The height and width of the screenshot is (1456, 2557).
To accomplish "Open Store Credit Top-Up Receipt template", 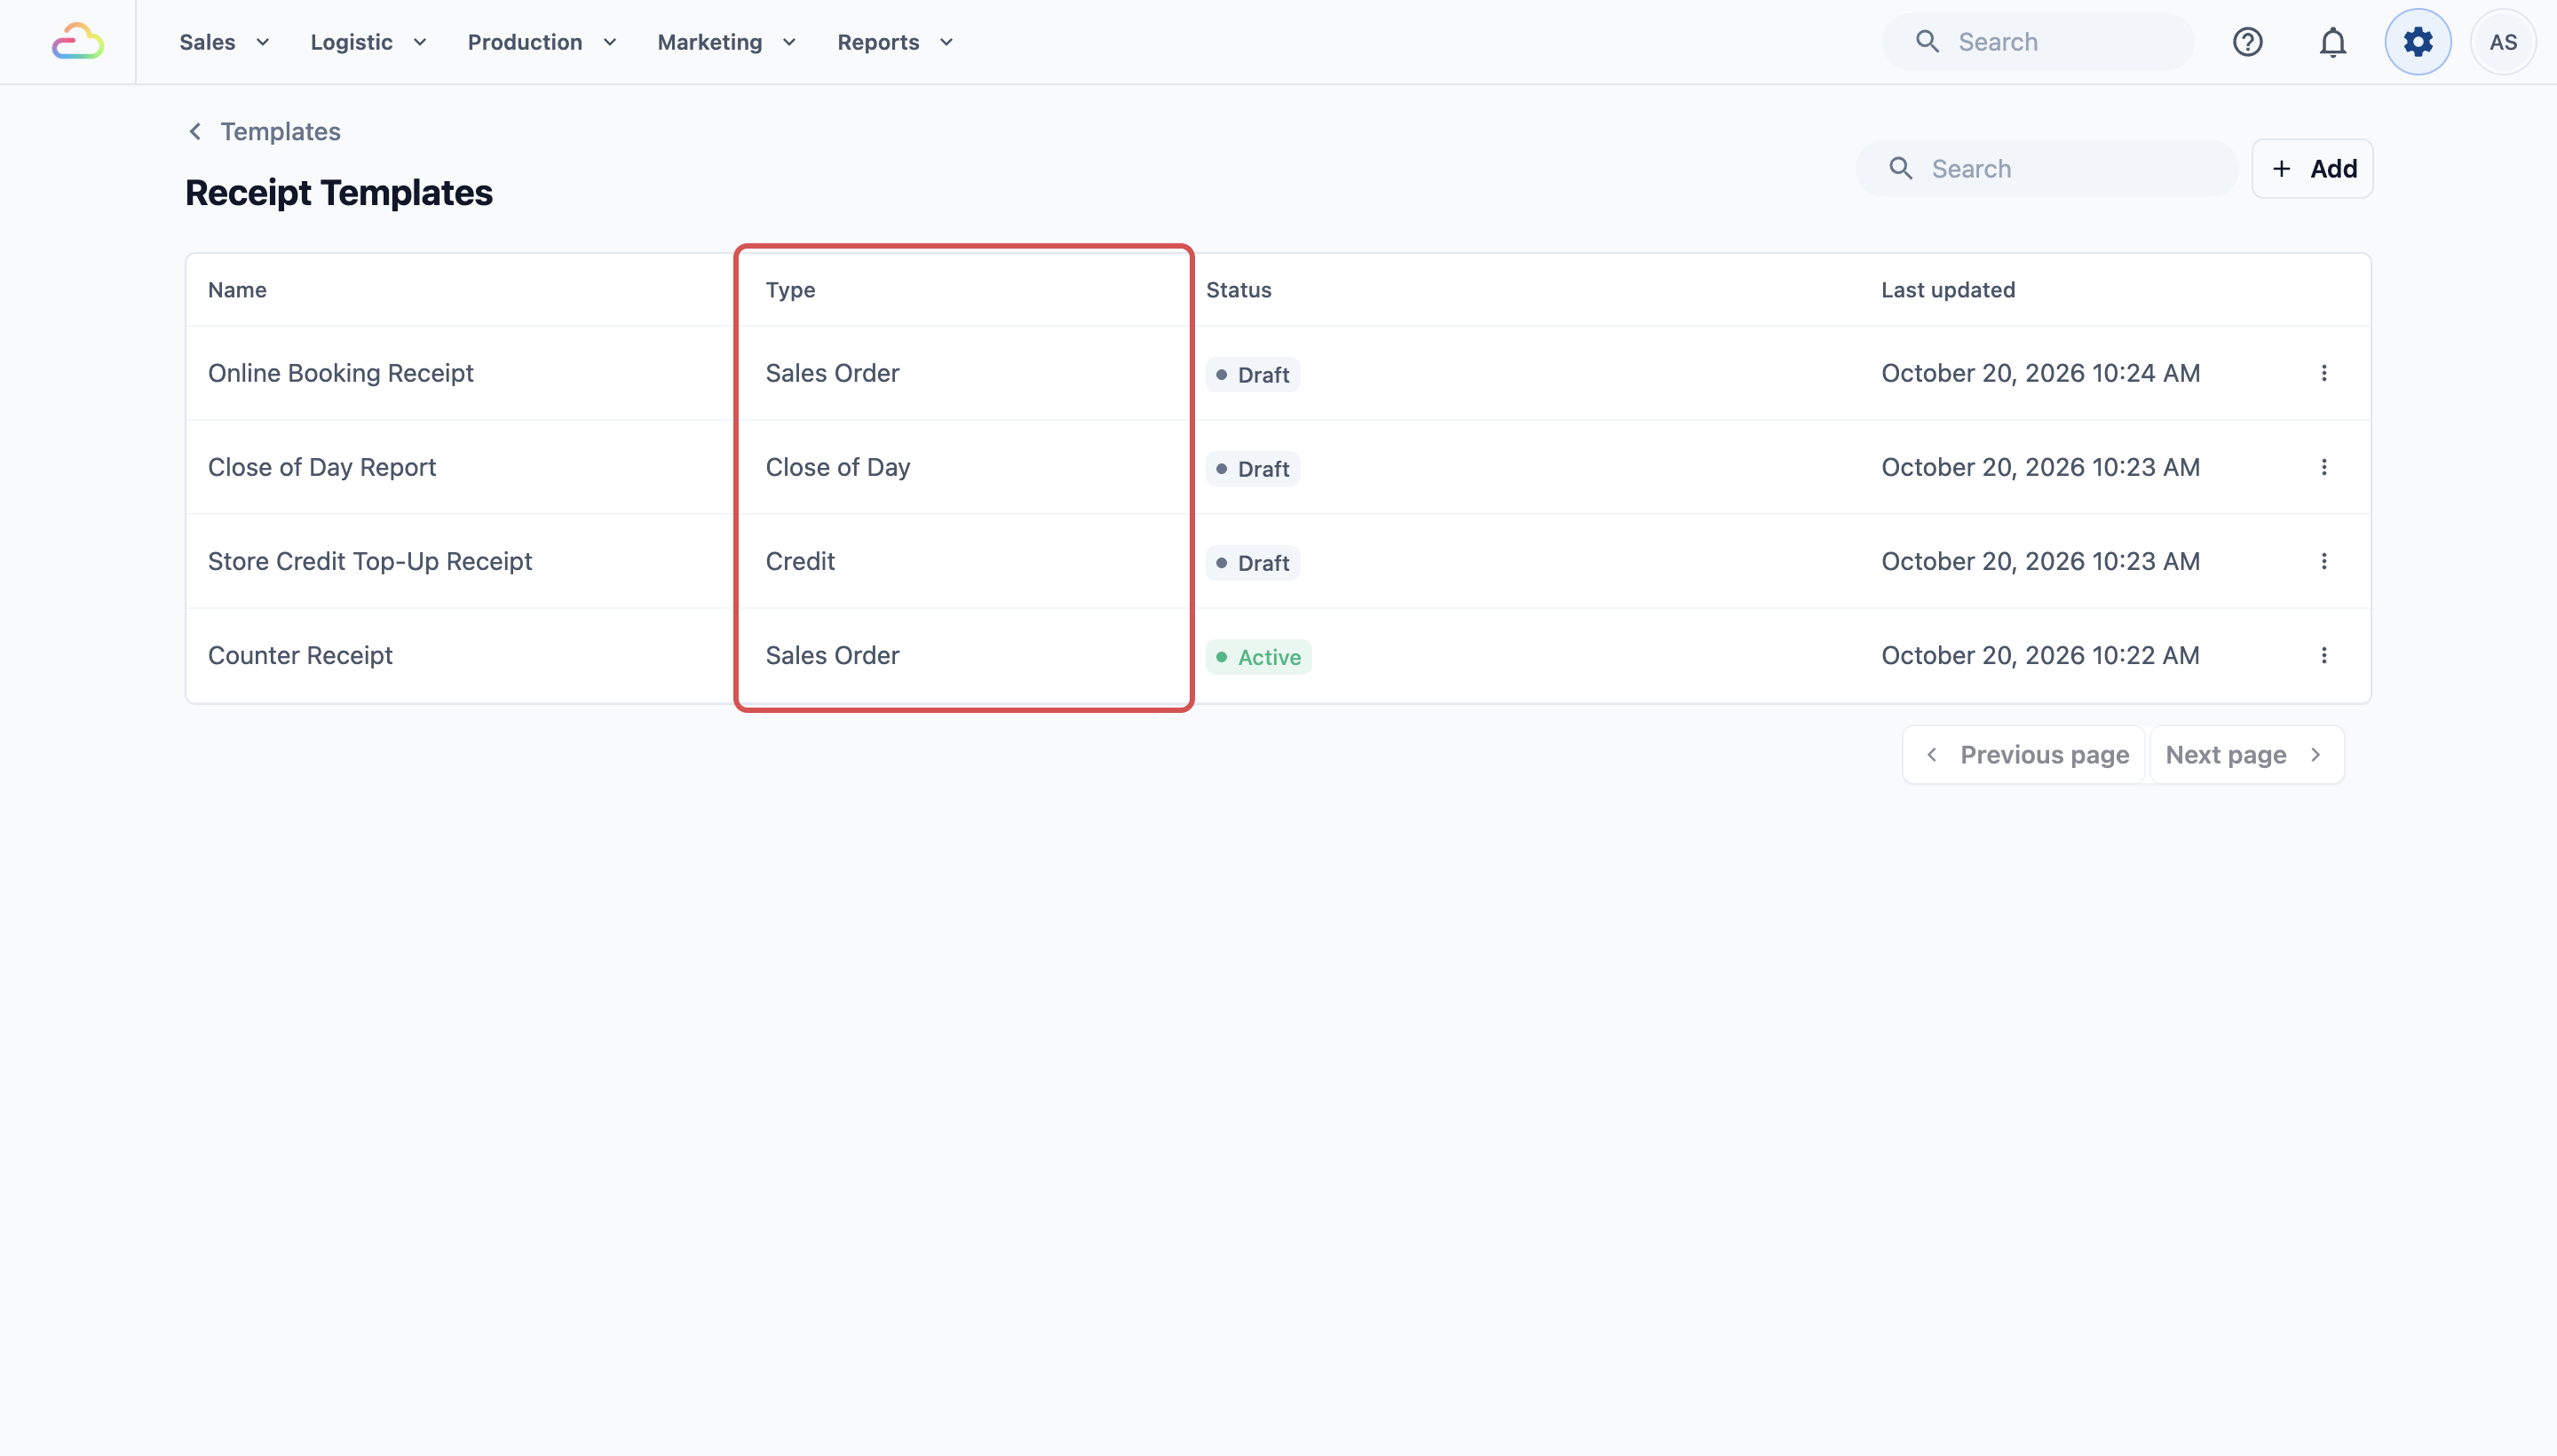I will [x=369, y=561].
